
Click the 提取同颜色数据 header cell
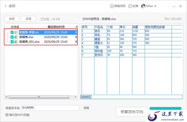click(x=158, y=27)
